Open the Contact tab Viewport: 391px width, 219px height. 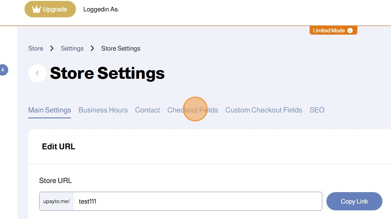click(147, 110)
